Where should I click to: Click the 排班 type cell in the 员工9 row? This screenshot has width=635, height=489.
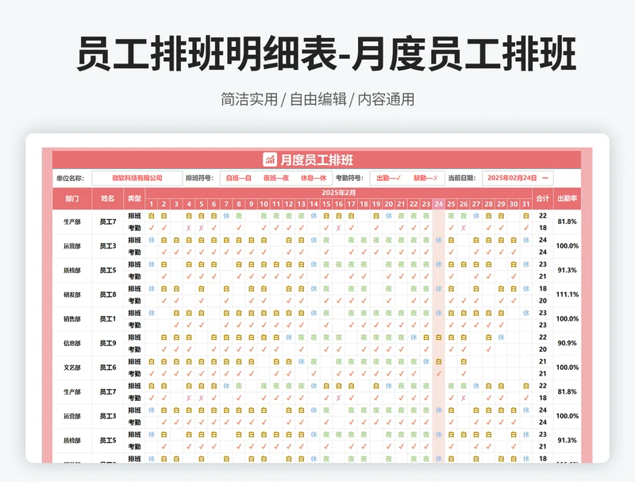pyautogui.click(x=134, y=337)
